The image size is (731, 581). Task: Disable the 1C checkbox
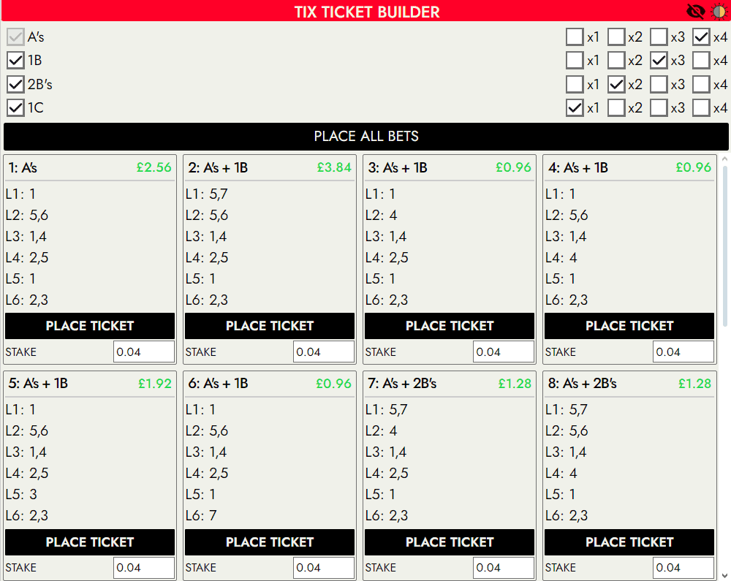pos(15,108)
